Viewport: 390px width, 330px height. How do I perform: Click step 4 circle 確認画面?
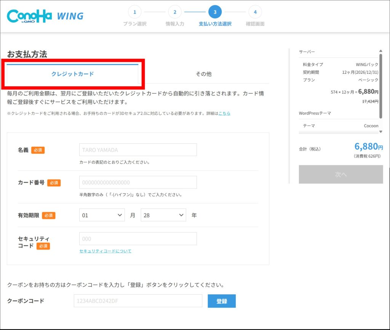point(255,12)
